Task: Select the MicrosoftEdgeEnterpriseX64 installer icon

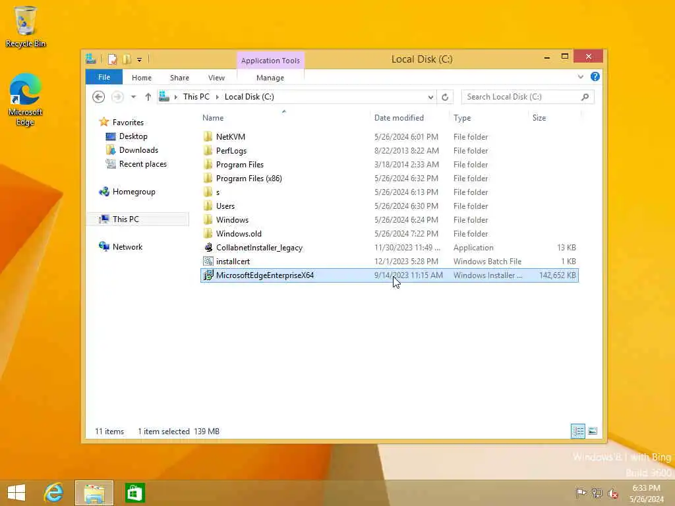Action: pos(208,275)
